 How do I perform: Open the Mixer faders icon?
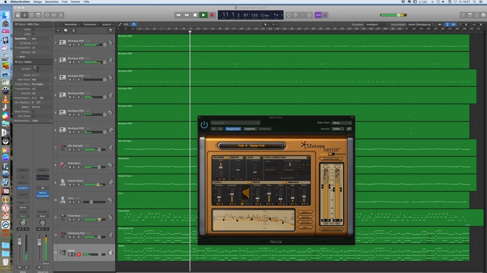coord(54,15)
